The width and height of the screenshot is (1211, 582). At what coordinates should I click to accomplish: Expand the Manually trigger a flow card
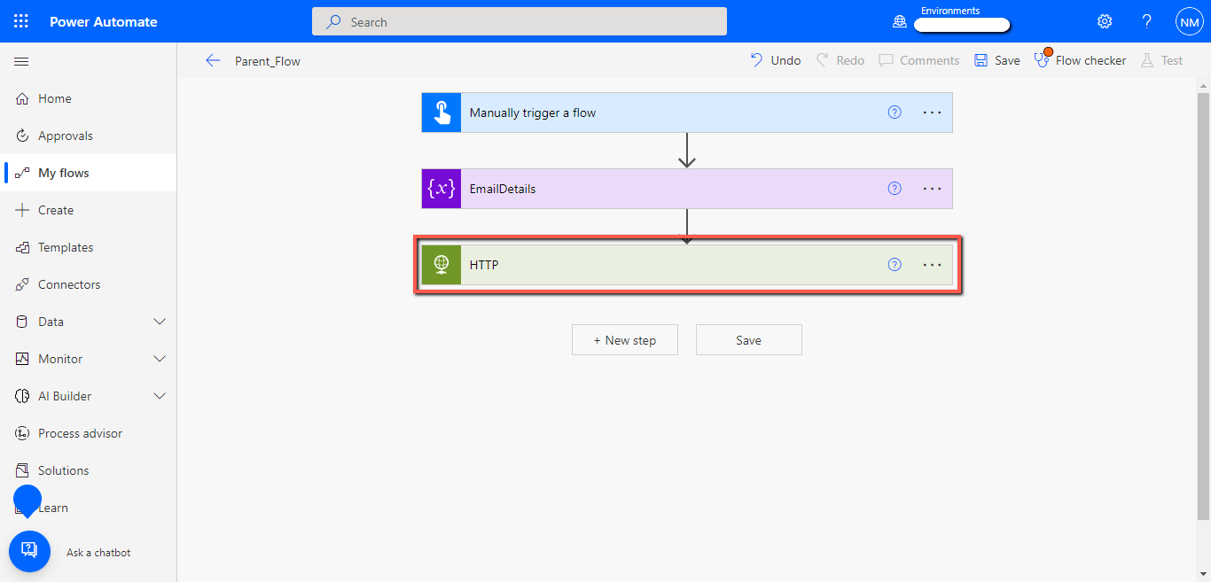[687, 113]
